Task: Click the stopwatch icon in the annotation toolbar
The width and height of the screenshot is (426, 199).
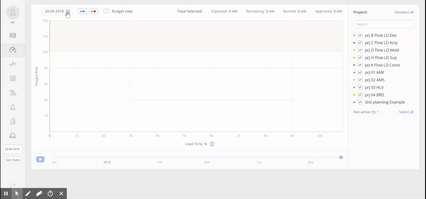Action: [50, 193]
